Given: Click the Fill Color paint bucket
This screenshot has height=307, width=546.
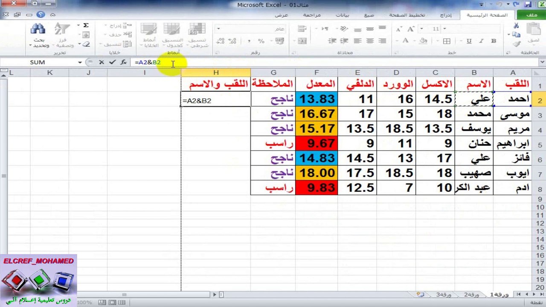Looking at the screenshot, I should coord(424,41).
